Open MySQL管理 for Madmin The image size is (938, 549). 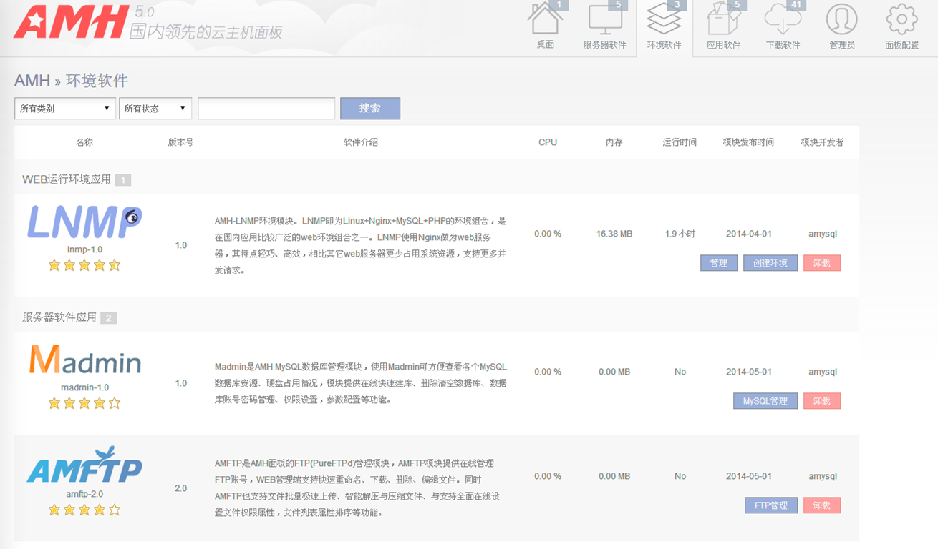click(x=765, y=401)
